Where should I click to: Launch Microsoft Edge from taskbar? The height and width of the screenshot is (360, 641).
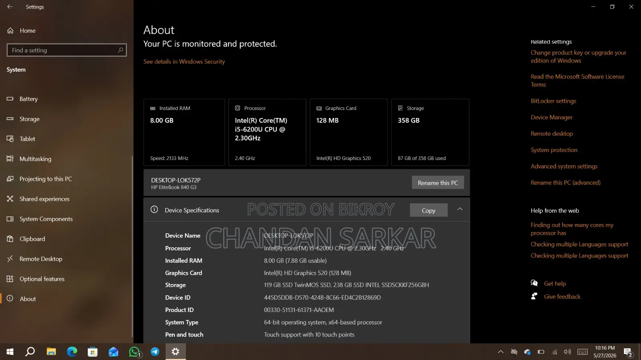[72, 352]
